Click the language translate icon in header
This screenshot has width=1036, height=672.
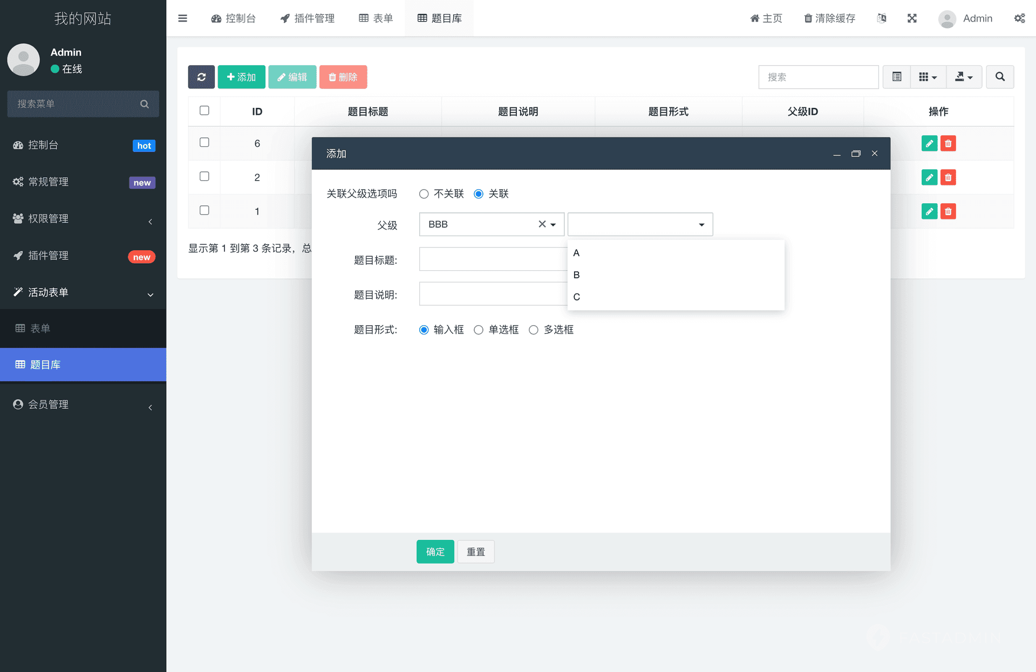coord(882,18)
